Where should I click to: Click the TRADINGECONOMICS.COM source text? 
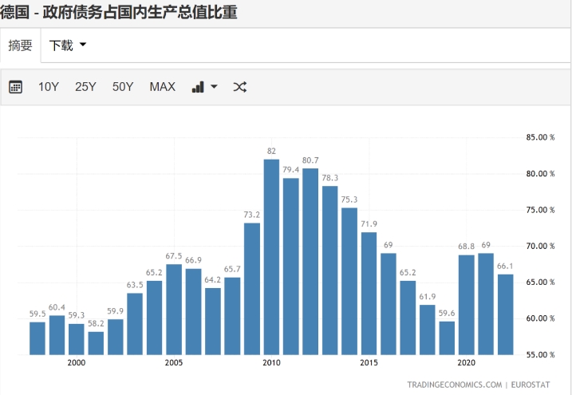[454, 385]
